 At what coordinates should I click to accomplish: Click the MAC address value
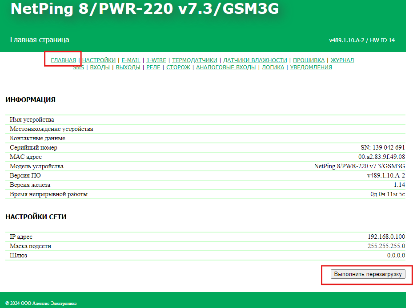pyautogui.click(x=381, y=157)
